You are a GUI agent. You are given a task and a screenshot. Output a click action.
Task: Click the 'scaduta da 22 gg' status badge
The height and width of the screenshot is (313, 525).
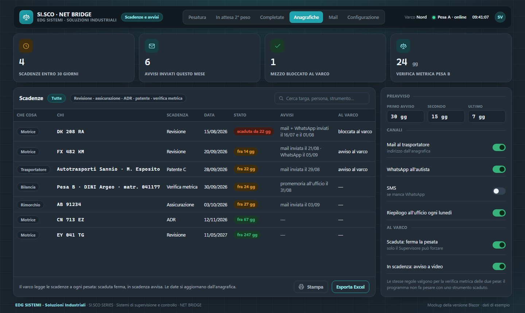tap(254, 131)
